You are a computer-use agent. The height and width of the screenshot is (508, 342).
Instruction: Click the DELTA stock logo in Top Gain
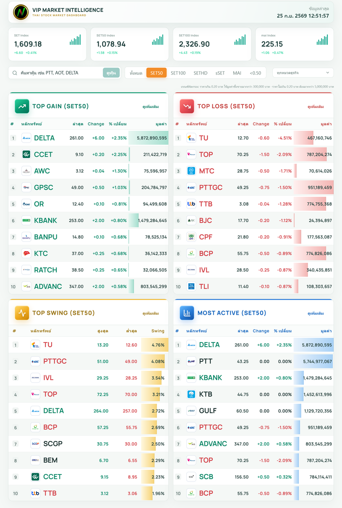point(26,138)
